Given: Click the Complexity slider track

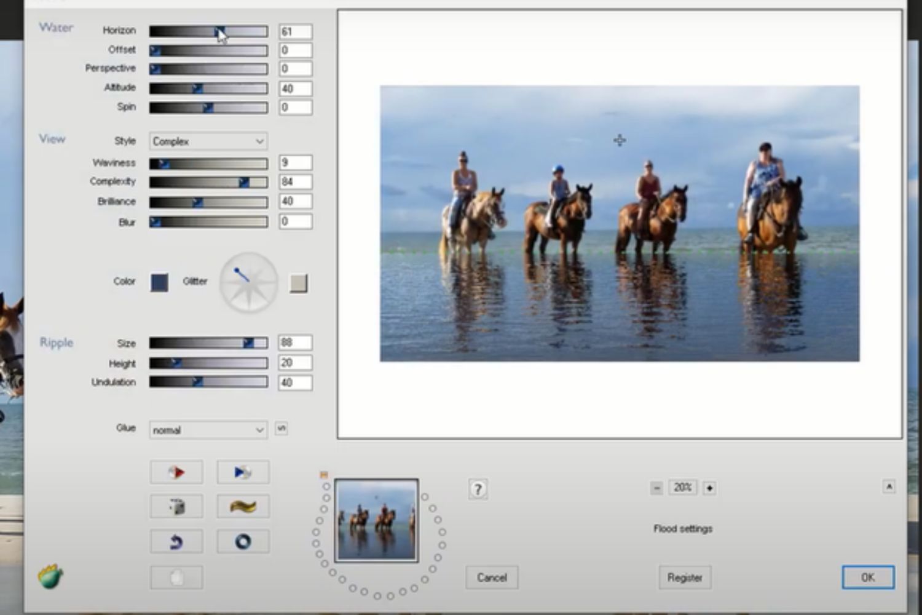Looking at the screenshot, I should (x=208, y=183).
